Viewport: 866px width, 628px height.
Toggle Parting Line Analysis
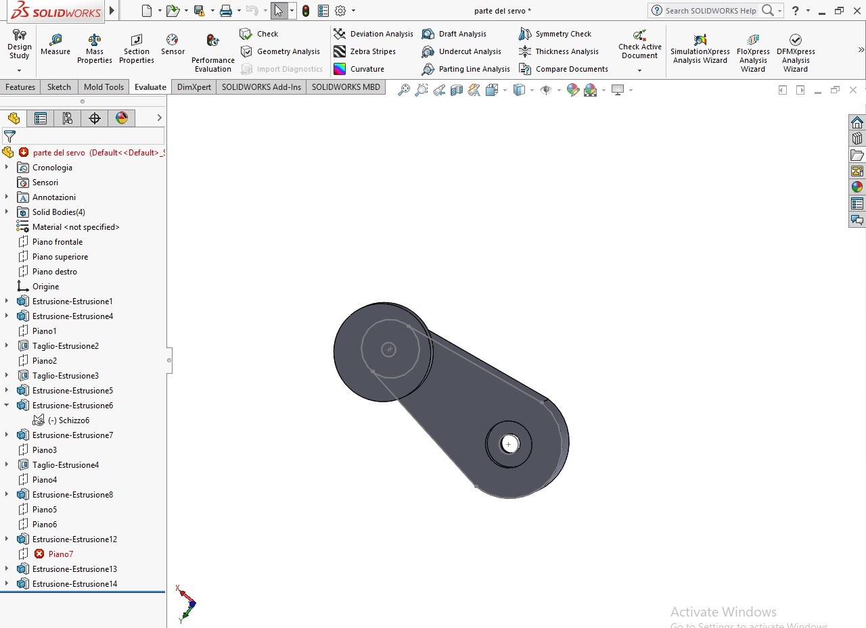point(465,69)
